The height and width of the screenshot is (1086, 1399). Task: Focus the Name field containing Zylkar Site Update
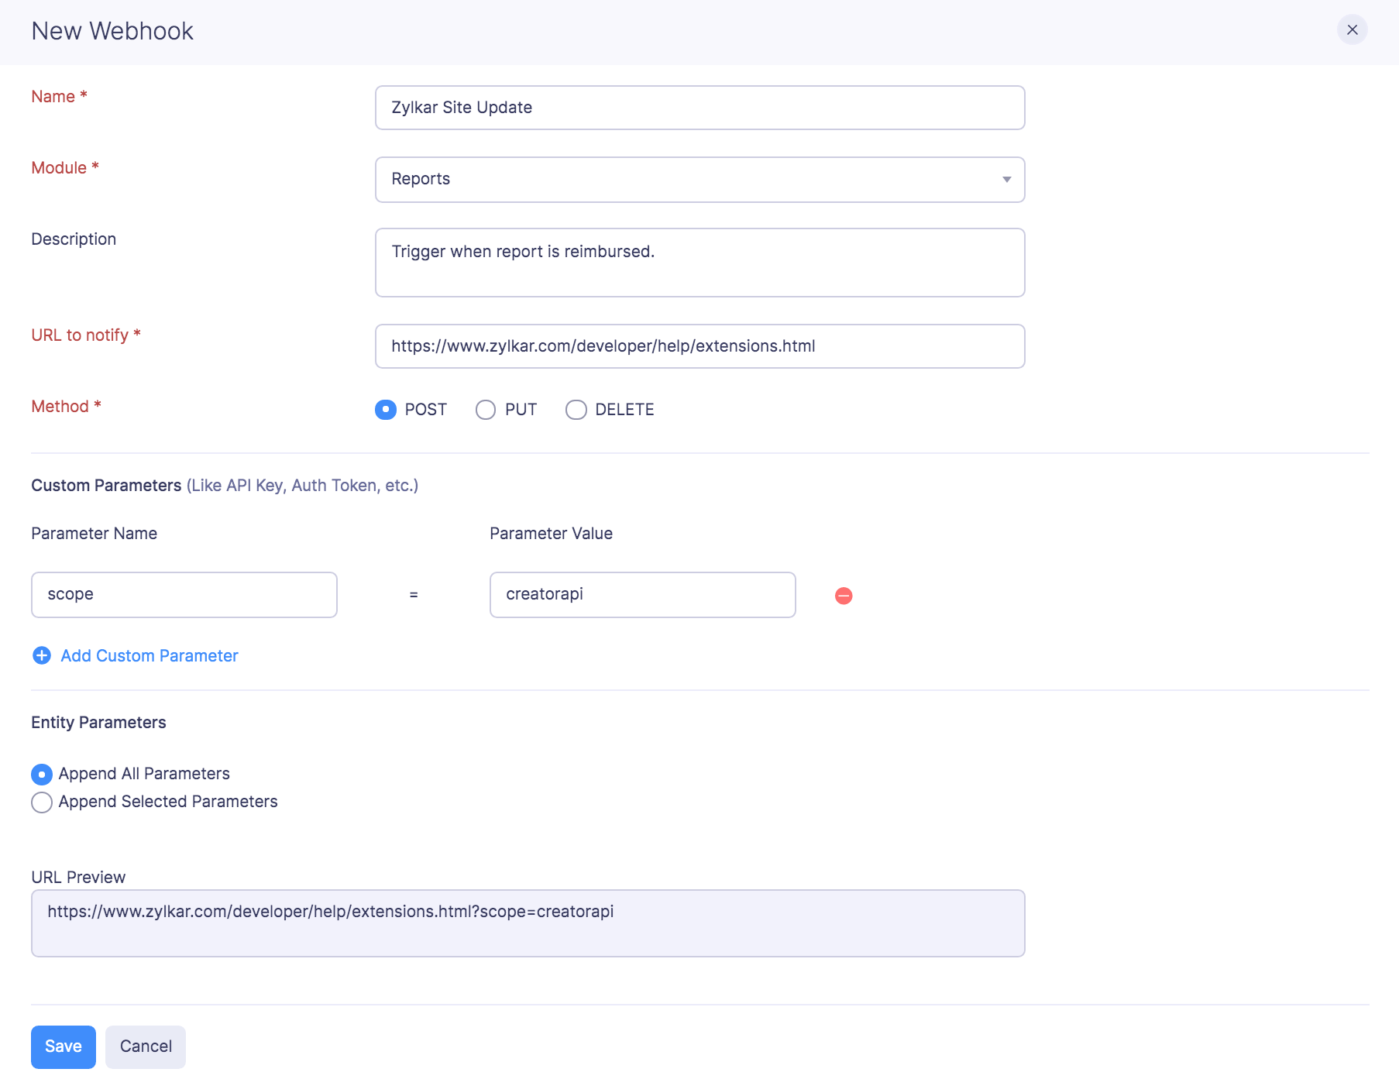pos(699,108)
